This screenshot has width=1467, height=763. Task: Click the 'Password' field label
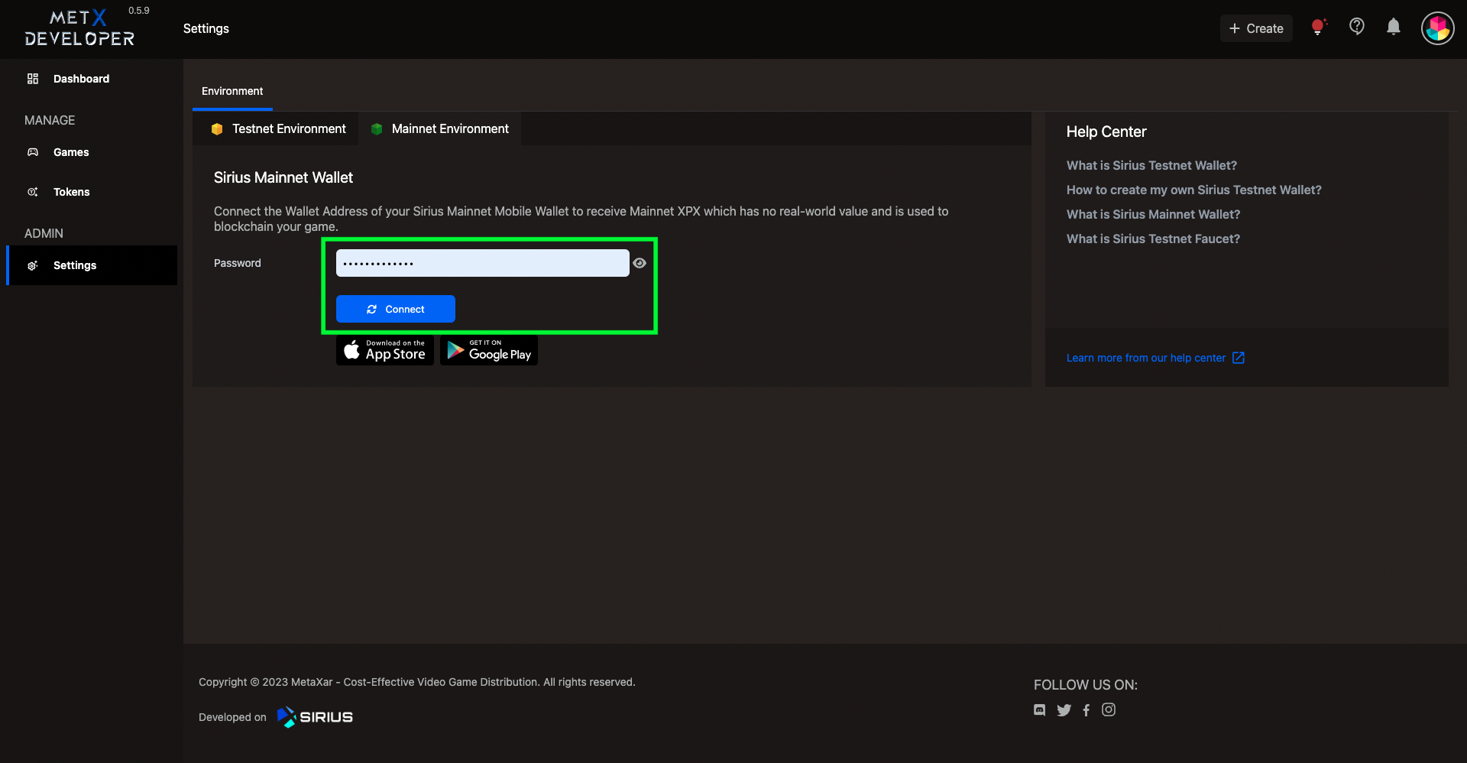238,263
